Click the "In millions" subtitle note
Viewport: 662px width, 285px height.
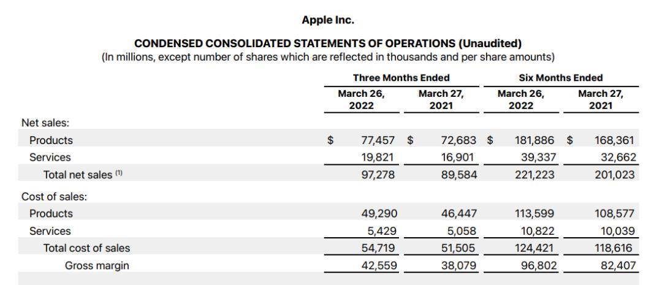[328, 57]
